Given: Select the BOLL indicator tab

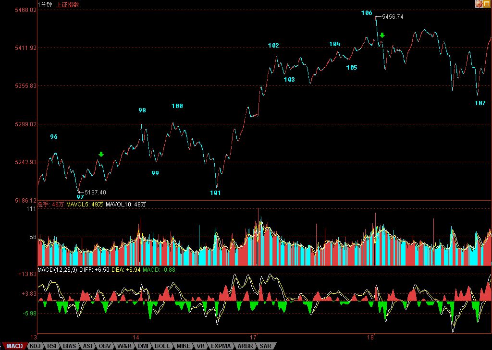Looking at the screenshot, I should (162, 346).
